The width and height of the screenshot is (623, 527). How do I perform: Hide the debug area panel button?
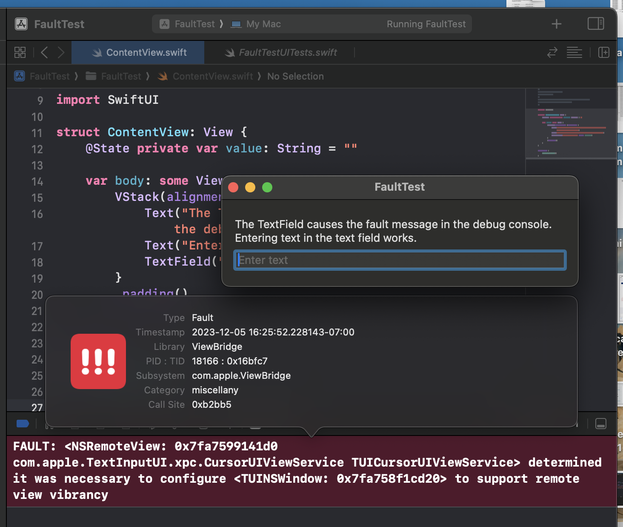(601, 424)
